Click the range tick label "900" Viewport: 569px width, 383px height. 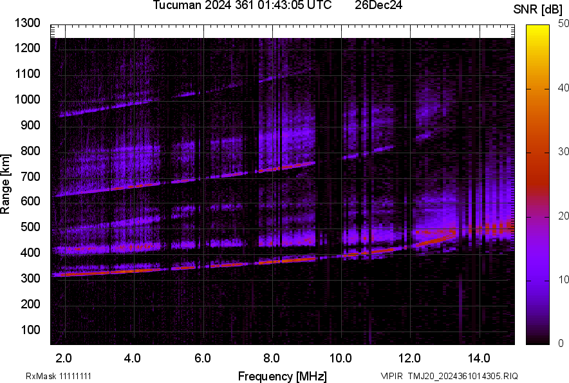pyautogui.click(x=30, y=125)
